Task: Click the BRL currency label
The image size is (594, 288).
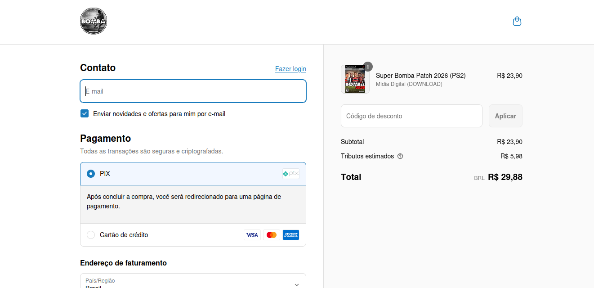Action: (479, 178)
